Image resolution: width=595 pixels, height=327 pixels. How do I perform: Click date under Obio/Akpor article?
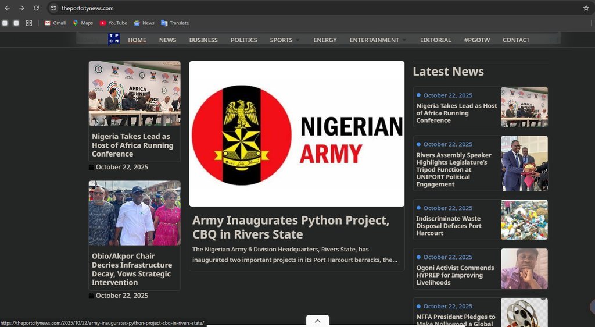(122, 296)
